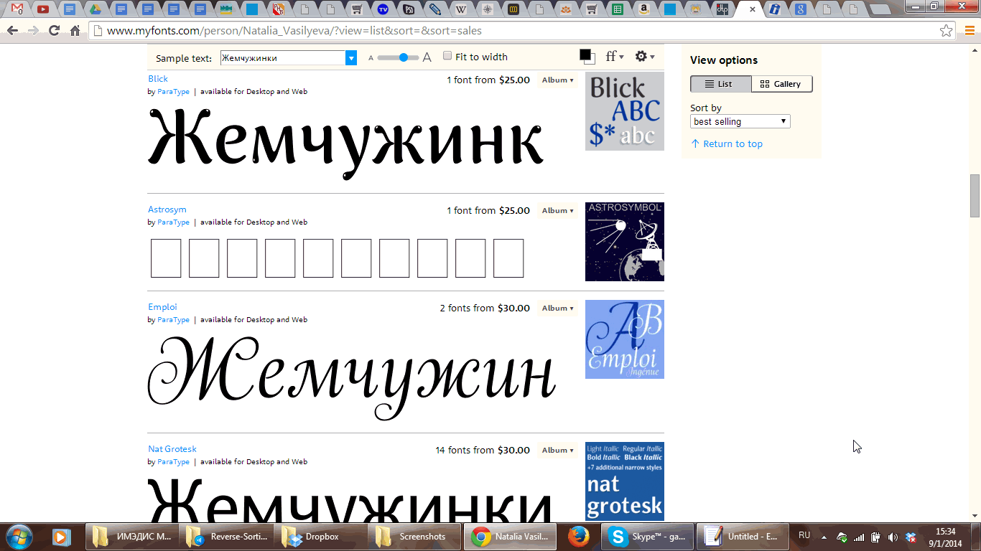This screenshot has width=981, height=551.
Task: Switch to the Google Drive browser tab
Action: 95,9
